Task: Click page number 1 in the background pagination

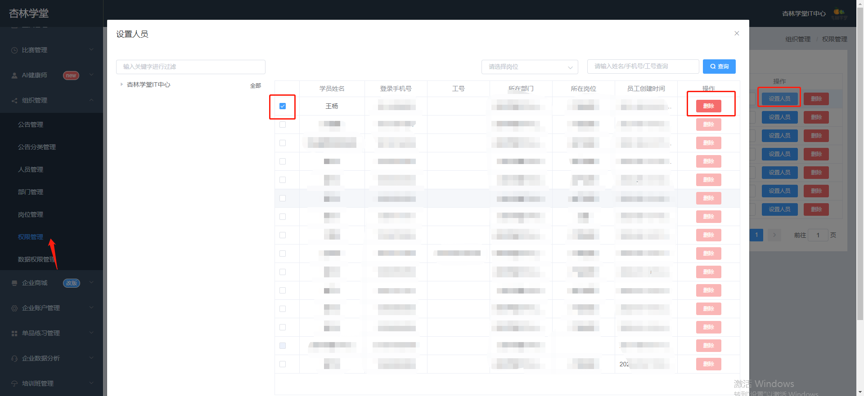Action: 756,235
